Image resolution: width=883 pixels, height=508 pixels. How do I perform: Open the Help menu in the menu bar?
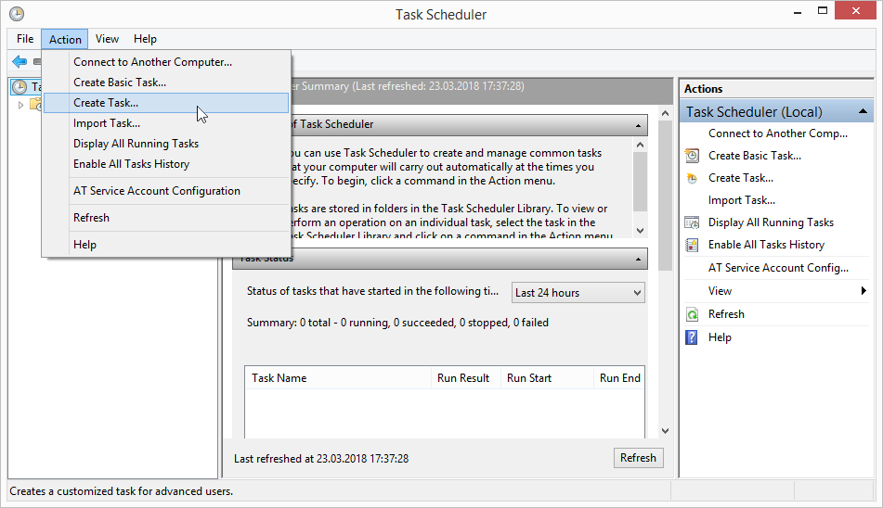(145, 39)
